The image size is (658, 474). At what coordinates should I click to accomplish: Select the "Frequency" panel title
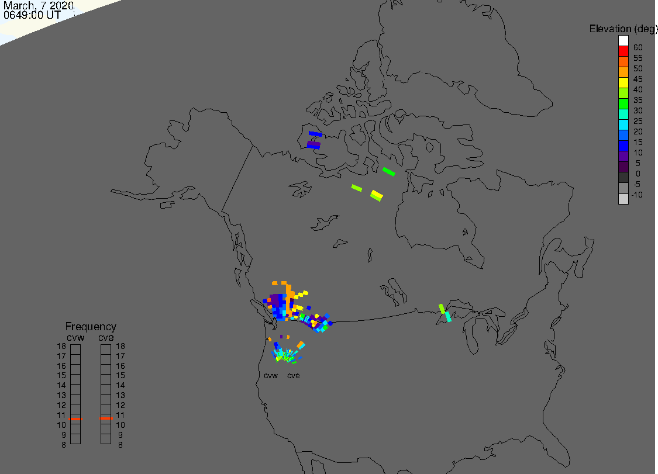(91, 327)
